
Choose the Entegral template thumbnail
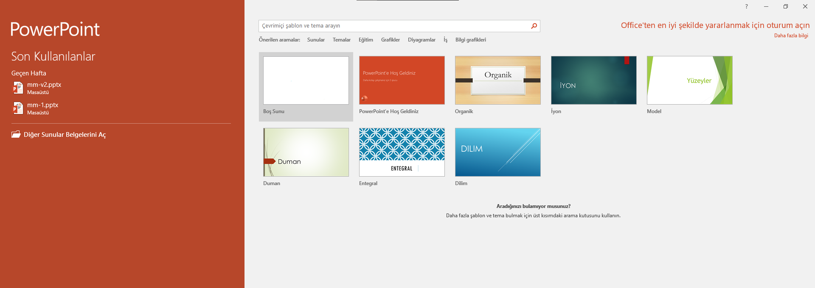(402, 152)
